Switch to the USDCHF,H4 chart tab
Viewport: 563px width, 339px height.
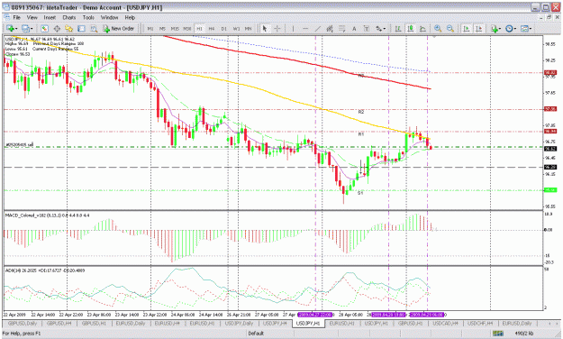480,324
